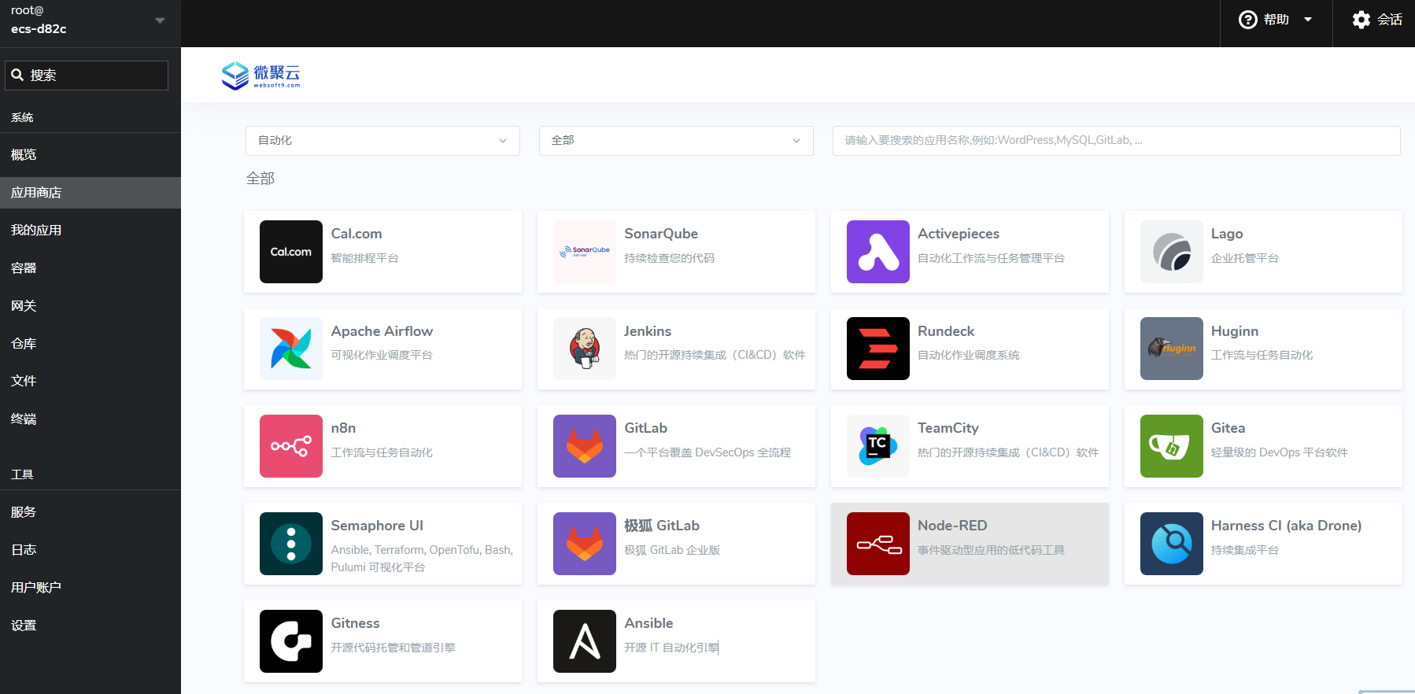Select the Node-RED red icon

[877, 544]
